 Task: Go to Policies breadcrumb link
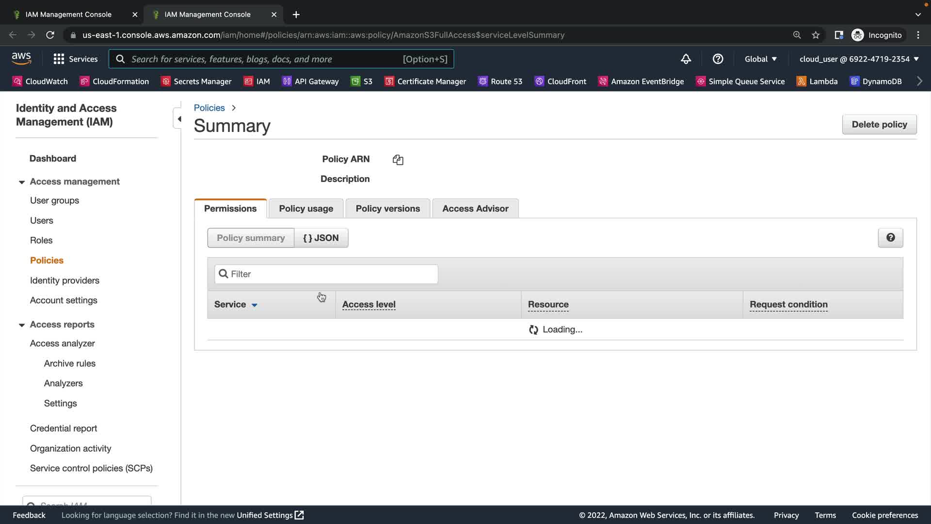209,108
